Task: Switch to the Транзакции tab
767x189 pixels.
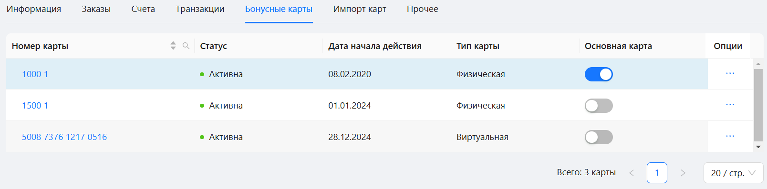Action: pos(200,9)
